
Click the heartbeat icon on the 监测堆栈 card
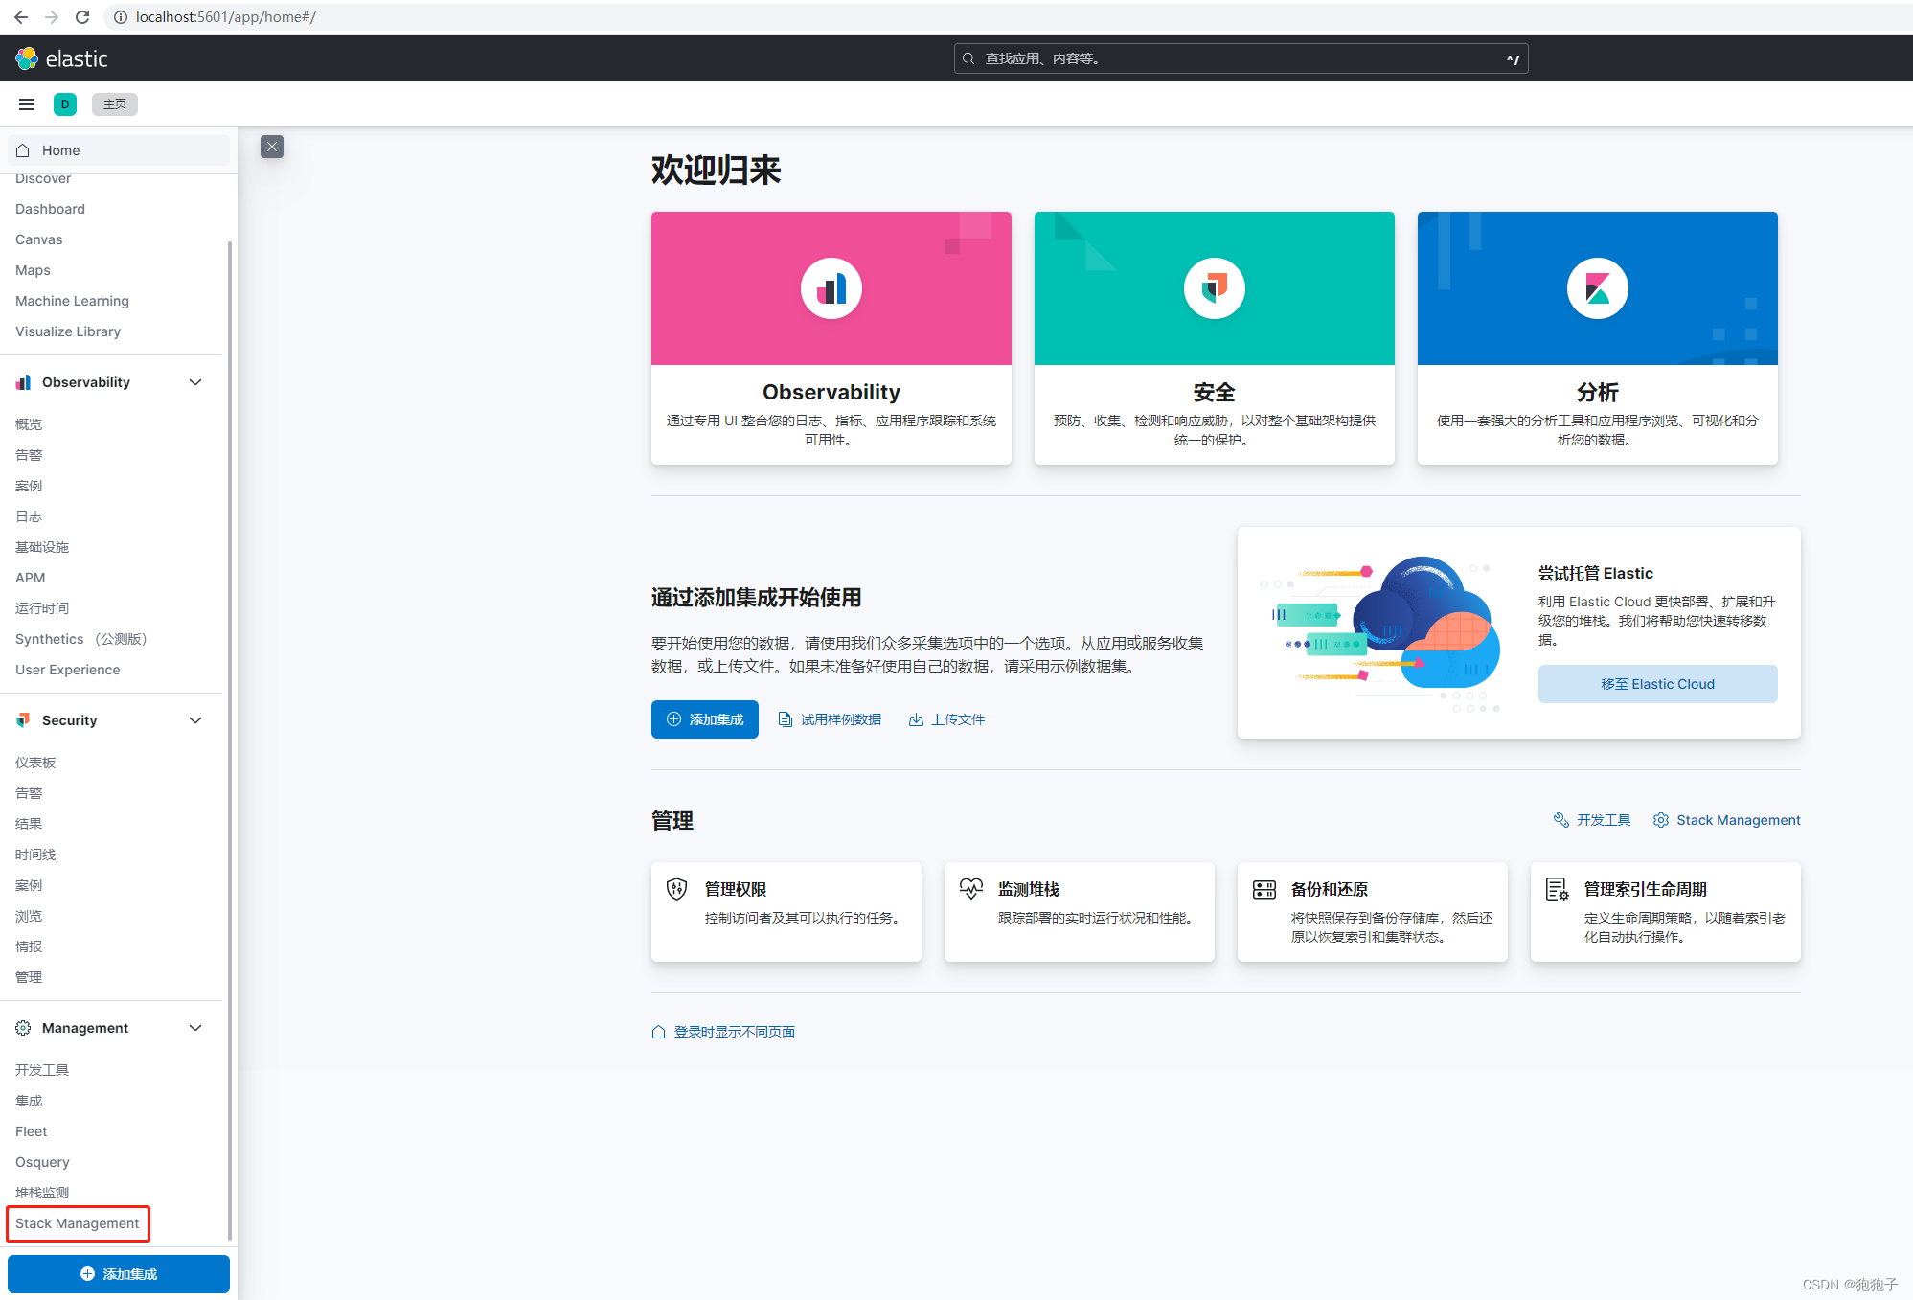970,888
